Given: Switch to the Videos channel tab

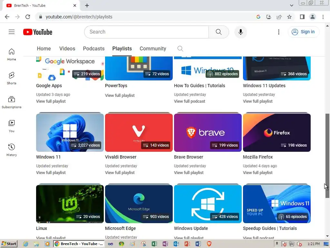Looking at the screenshot, I should 67,49.
